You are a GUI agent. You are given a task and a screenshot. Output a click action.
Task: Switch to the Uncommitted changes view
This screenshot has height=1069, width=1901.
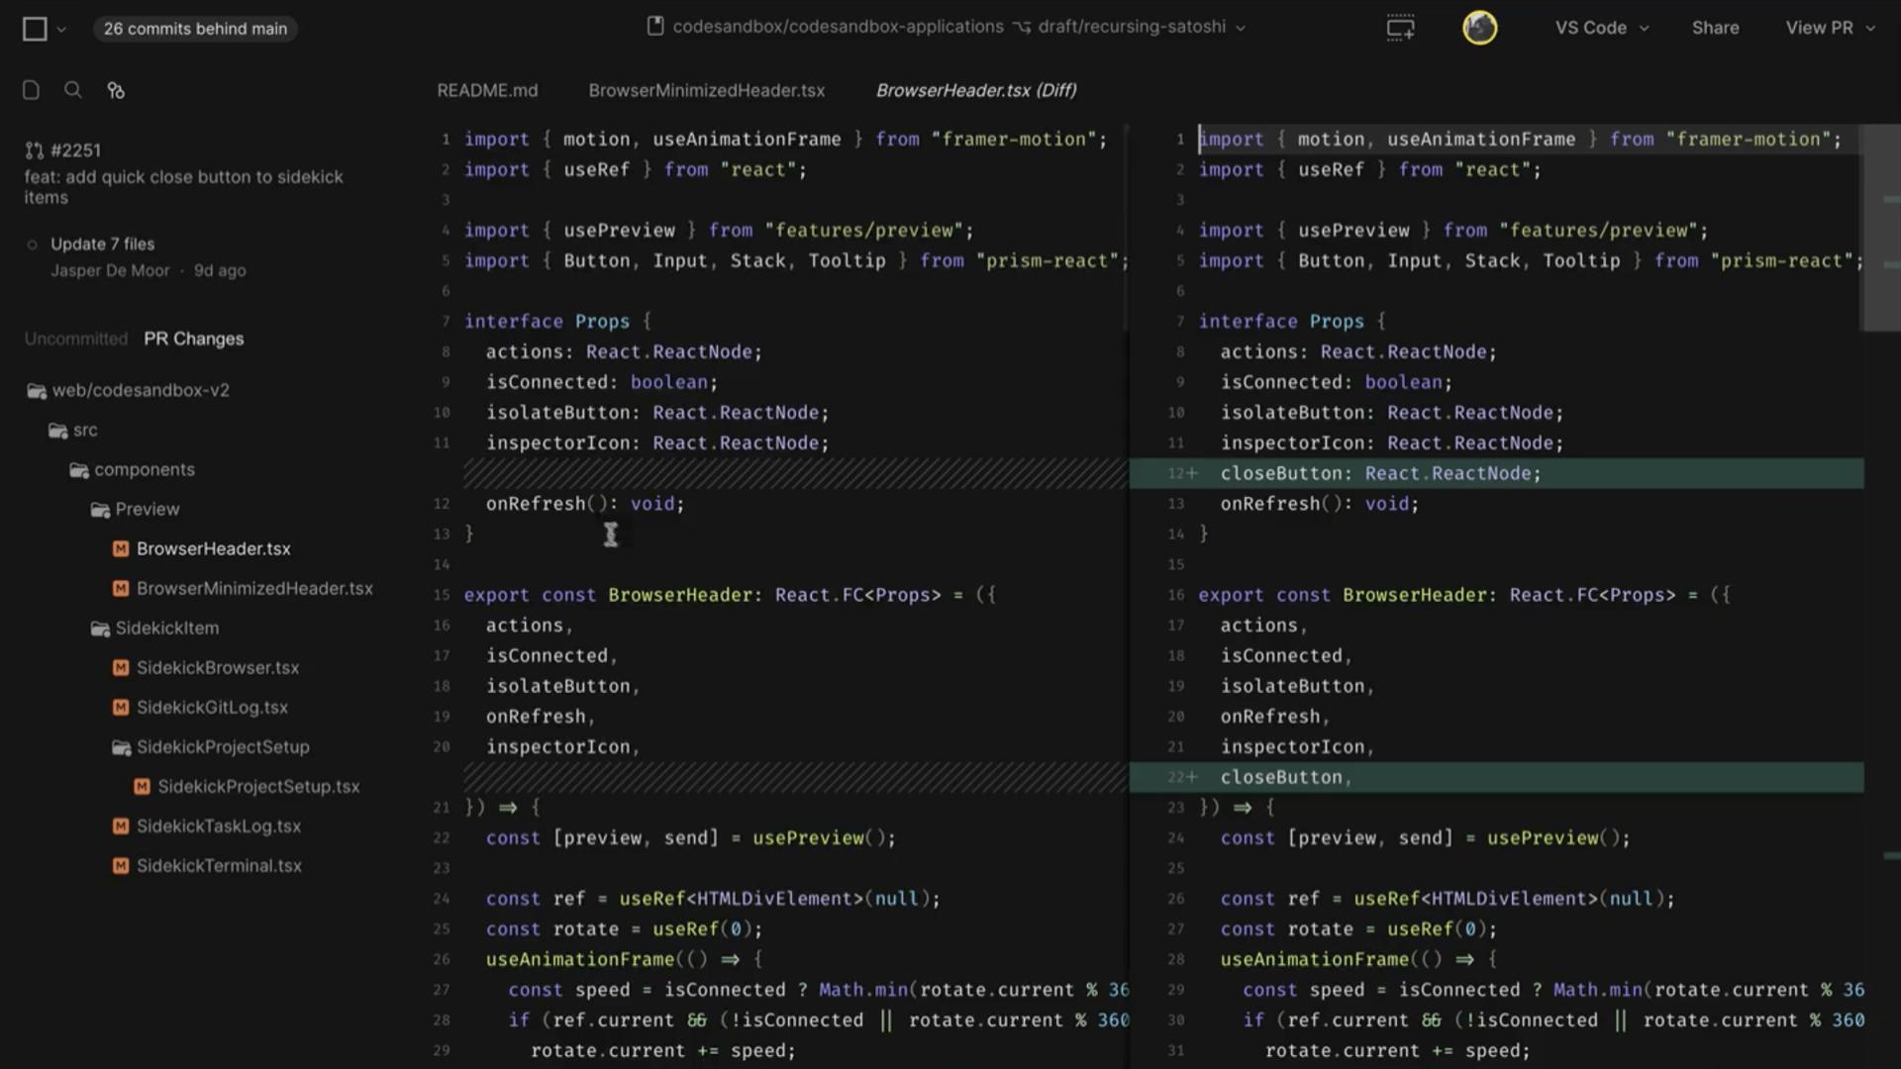pyautogui.click(x=75, y=338)
